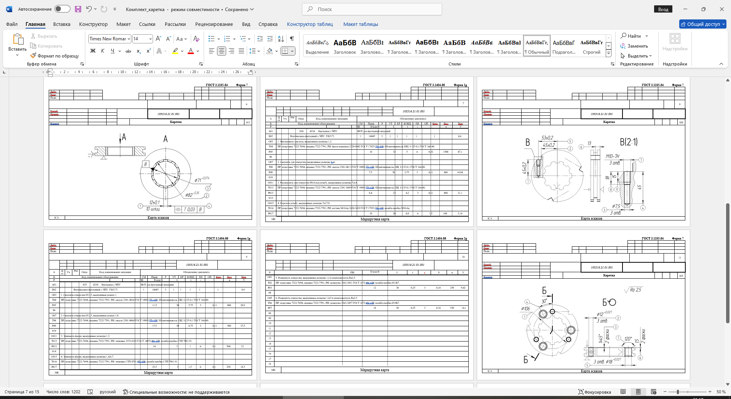Open the Times New Roman font dropdown
Viewport: 731px width, 399px height.
[x=129, y=39]
